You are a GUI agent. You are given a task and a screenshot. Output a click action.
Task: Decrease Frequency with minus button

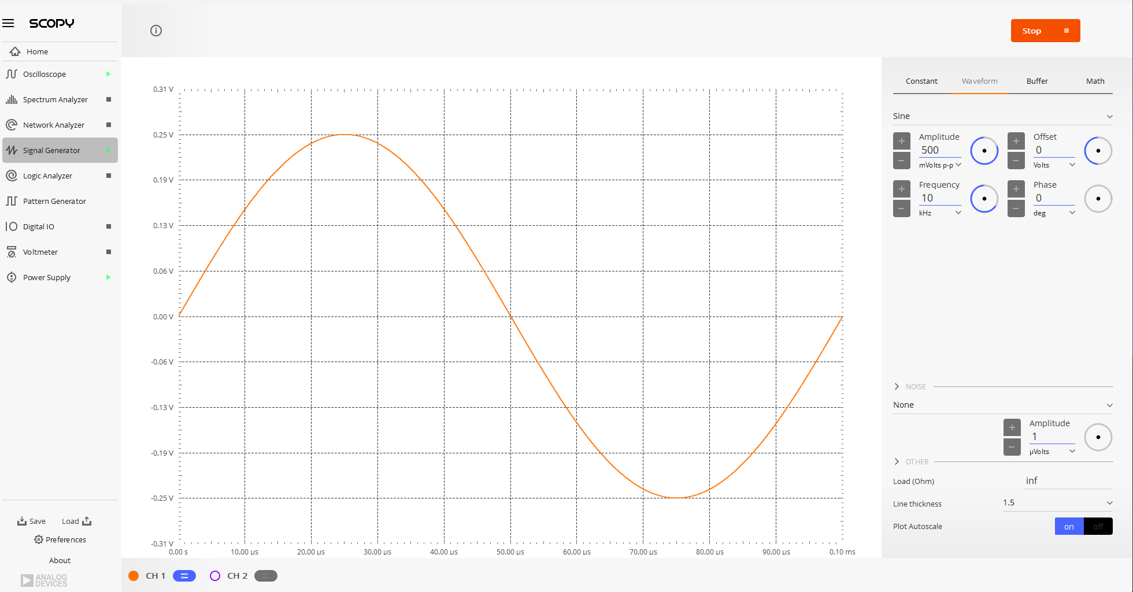point(901,208)
